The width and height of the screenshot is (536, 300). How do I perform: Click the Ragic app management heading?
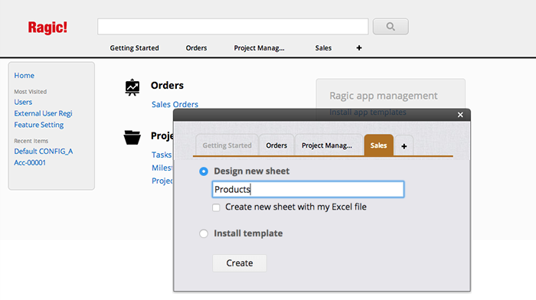click(x=383, y=96)
